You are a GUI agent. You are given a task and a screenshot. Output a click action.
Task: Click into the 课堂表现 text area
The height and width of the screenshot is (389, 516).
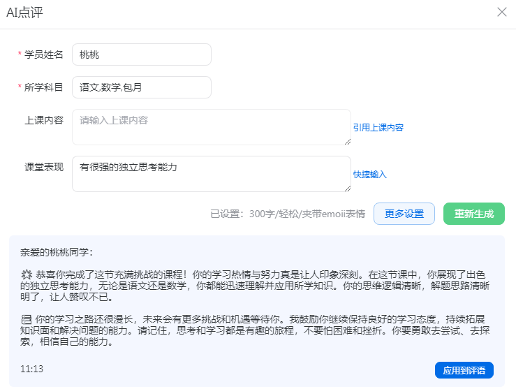(211, 173)
